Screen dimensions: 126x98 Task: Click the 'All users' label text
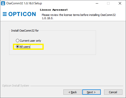click(25, 47)
